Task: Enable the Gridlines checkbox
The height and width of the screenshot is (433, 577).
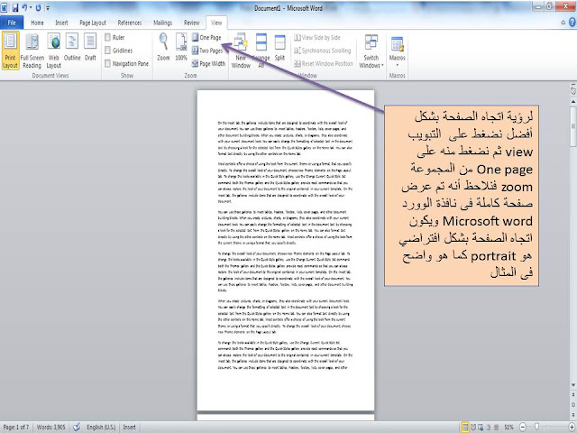Action: pyautogui.click(x=107, y=51)
